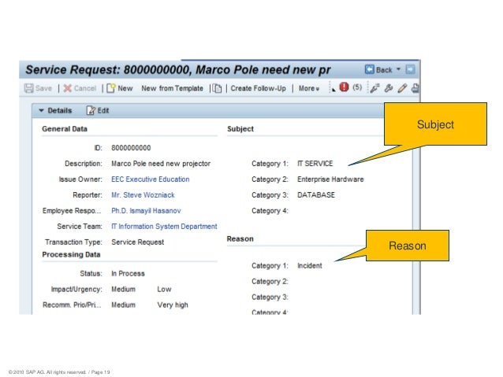Click the blue Back arrow icon
Viewport: 503px width, 377px height.
click(x=370, y=69)
